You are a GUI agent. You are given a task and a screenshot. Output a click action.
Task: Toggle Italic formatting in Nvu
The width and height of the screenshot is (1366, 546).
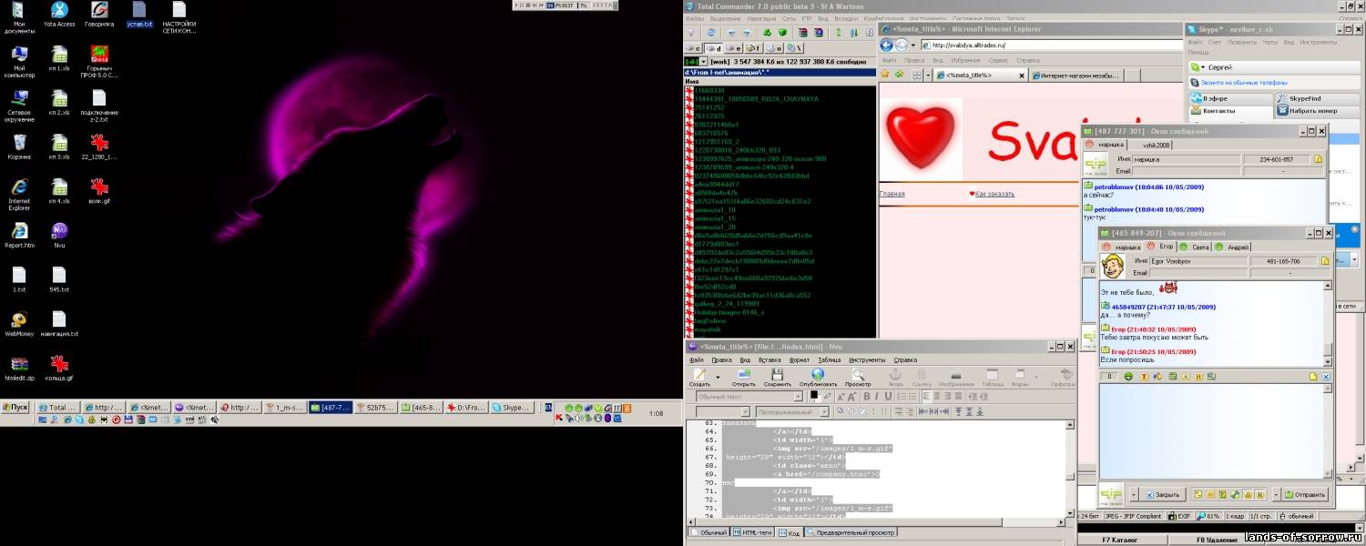tap(879, 397)
